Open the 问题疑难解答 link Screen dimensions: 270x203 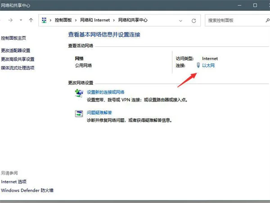click(x=99, y=112)
